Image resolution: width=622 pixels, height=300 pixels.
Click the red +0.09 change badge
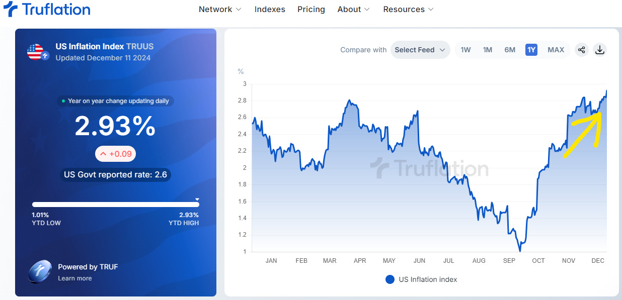point(115,154)
